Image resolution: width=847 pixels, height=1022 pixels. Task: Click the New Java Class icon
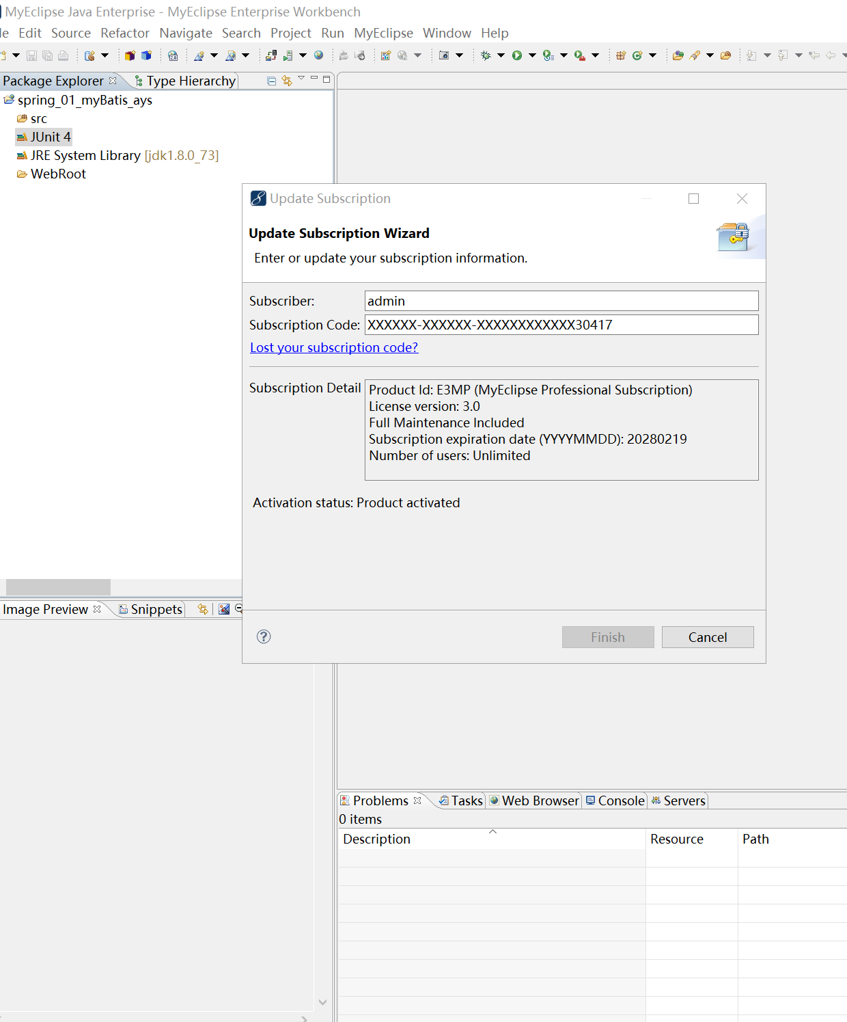coord(637,55)
